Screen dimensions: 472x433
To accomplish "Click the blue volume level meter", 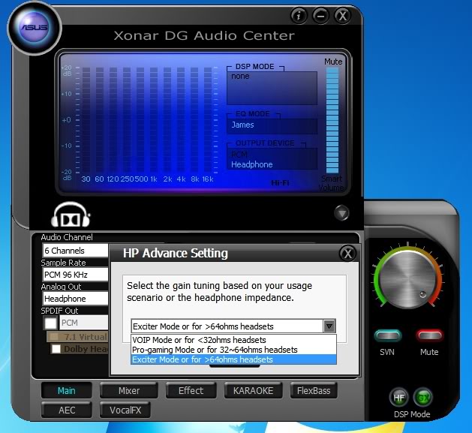I will click(332, 120).
